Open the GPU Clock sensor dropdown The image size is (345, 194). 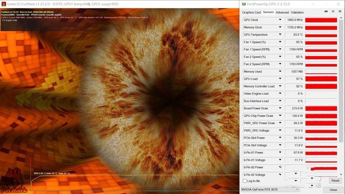pyautogui.click(x=280, y=20)
